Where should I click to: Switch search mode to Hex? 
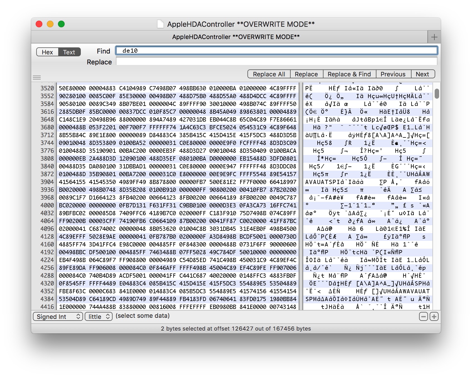click(47, 52)
